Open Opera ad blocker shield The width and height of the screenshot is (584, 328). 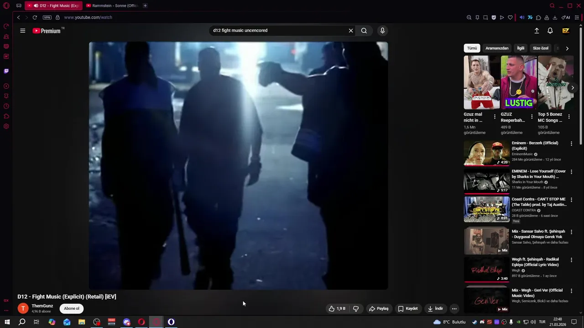click(494, 17)
